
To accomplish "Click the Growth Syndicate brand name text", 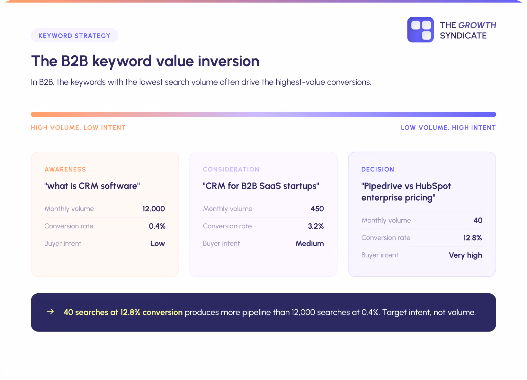I will (468, 30).
